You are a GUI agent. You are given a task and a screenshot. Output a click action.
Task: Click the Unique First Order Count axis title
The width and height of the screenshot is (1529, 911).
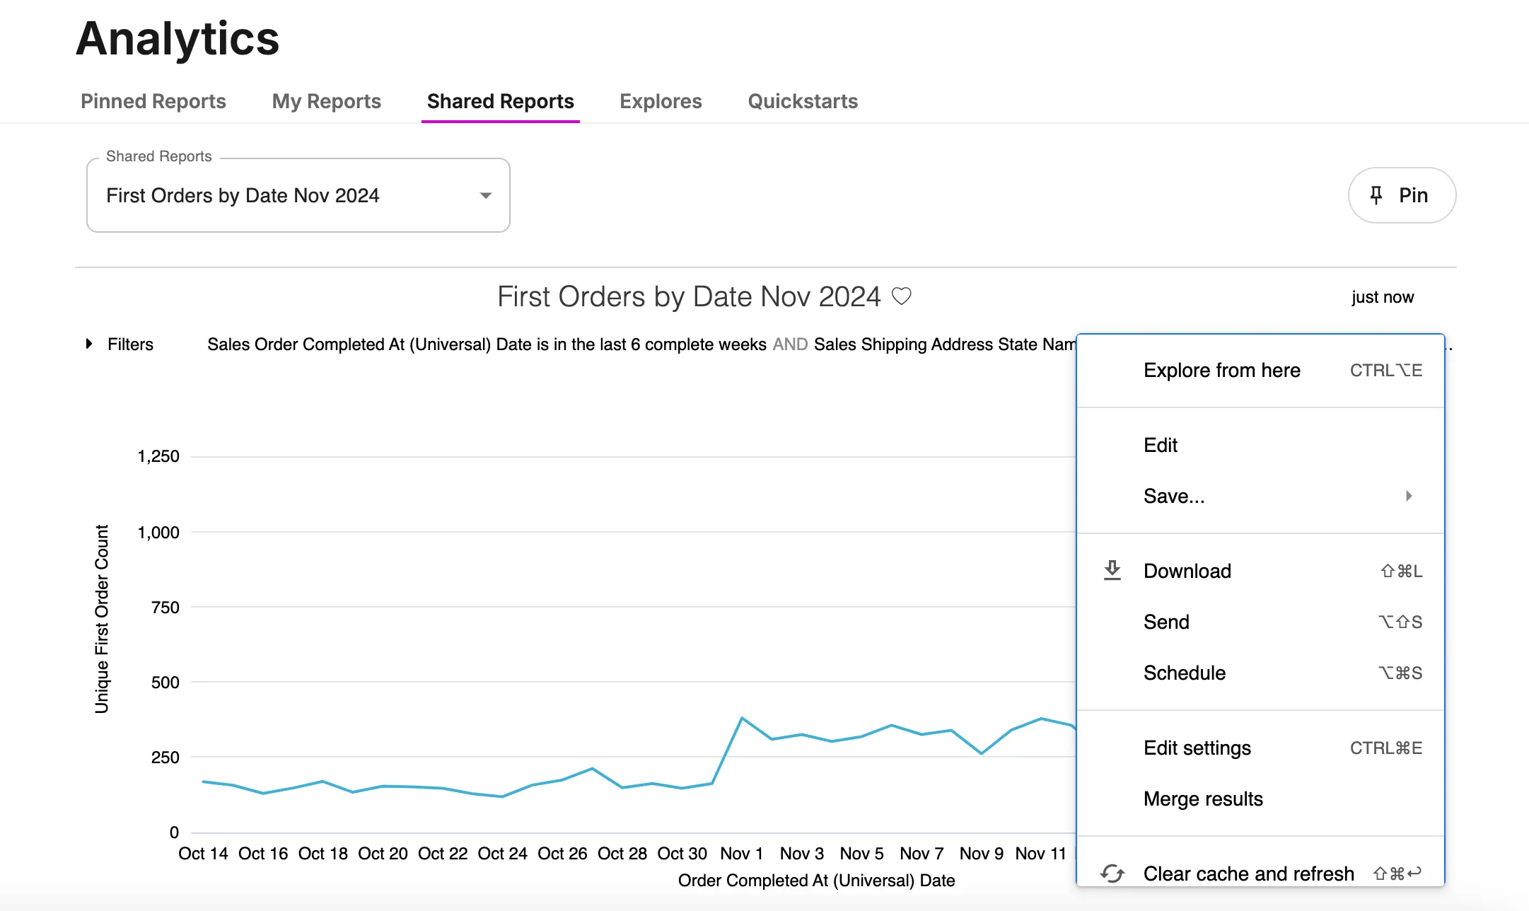pyautogui.click(x=102, y=619)
